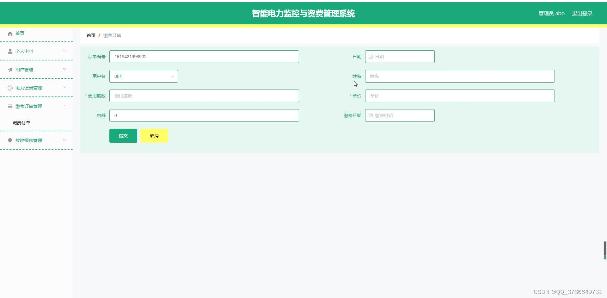Click the list icon beside 缴费订单管理
Image resolution: width=607 pixels, height=298 pixels.
[x=10, y=106]
